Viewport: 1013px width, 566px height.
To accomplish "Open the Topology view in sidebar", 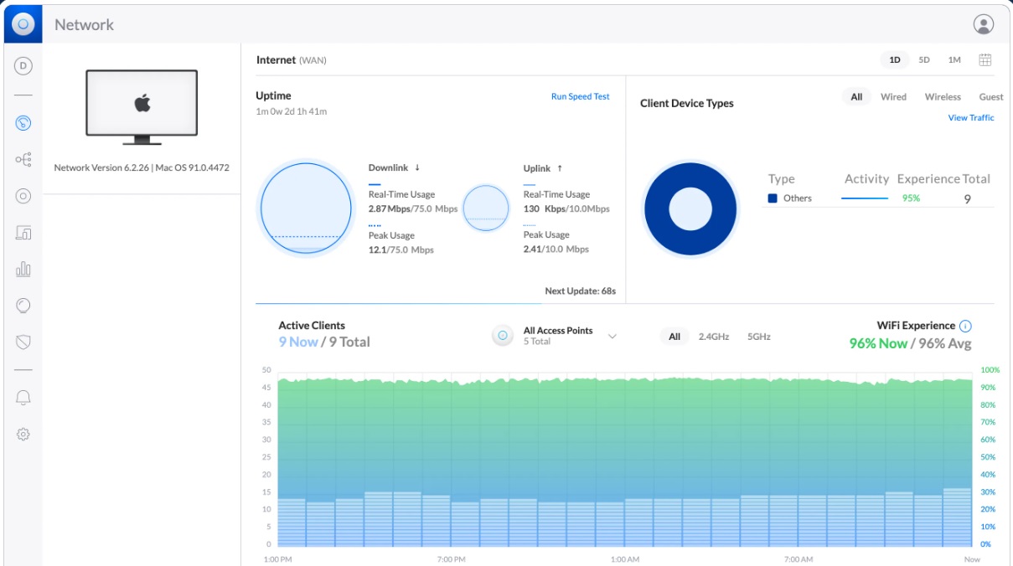I will [23, 160].
